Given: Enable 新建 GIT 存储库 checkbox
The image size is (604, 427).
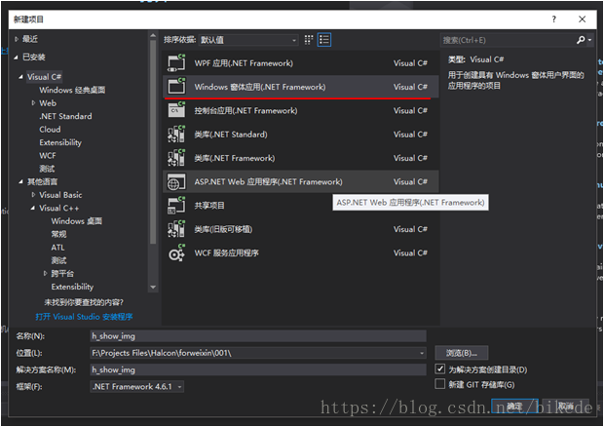Looking at the screenshot, I should [x=440, y=384].
